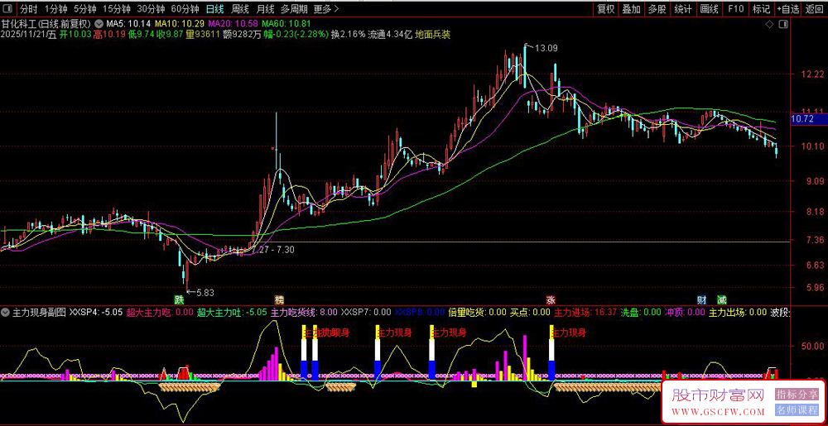Open the F10 company info
Screen dimensions: 828x426
pyautogui.click(x=734, y=9)
